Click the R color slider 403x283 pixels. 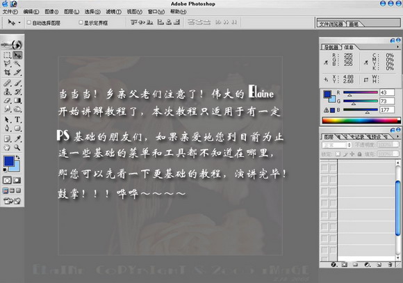(x=361, y=93)
